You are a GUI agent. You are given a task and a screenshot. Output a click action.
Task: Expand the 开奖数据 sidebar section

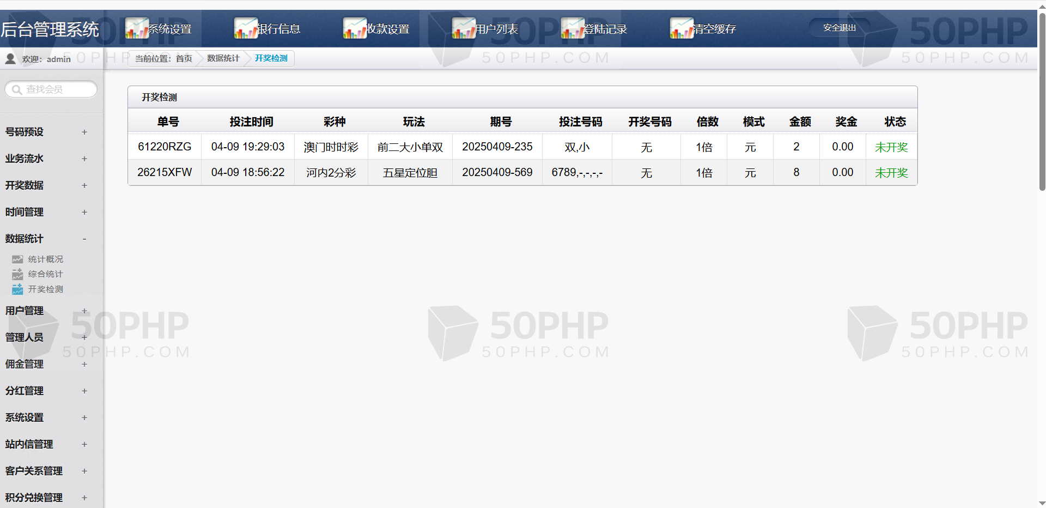tap(84, 185)
